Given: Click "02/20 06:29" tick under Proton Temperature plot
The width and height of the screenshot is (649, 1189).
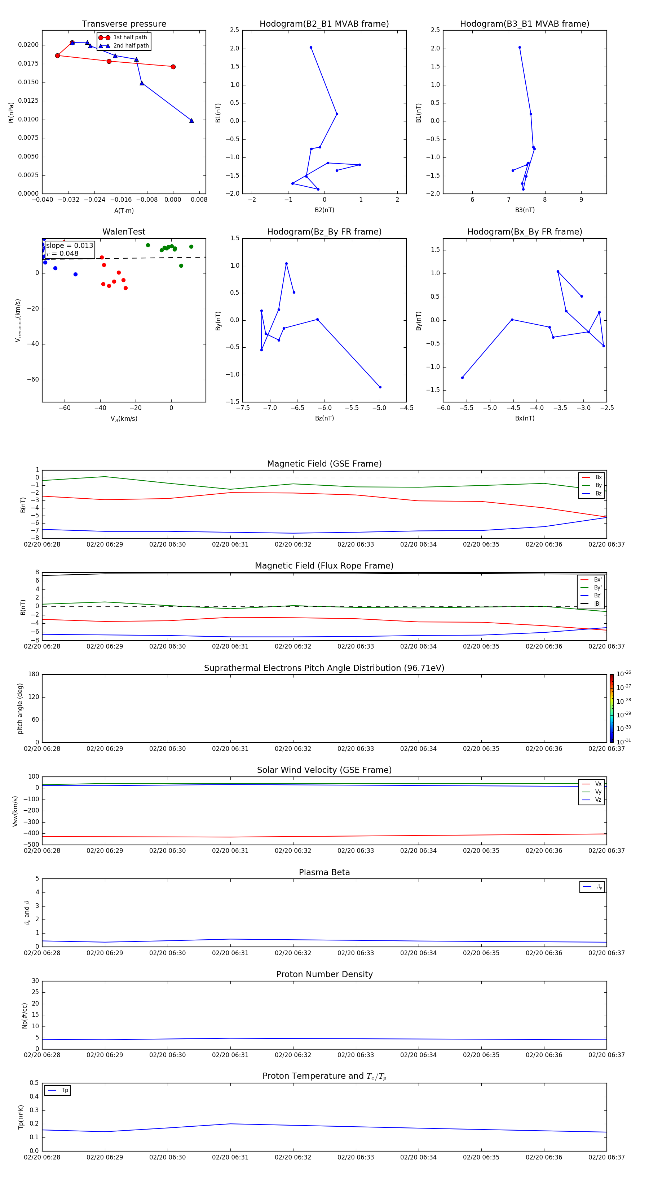Looking at the screenshot, I should (x=105, y=1157).
